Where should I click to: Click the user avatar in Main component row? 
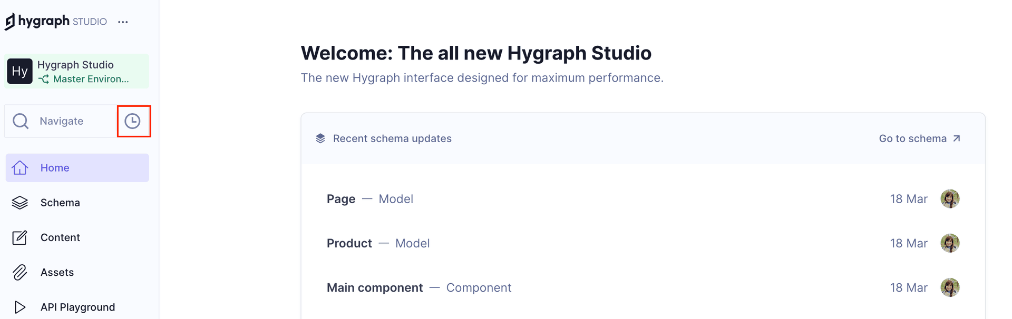coord(950,287)
